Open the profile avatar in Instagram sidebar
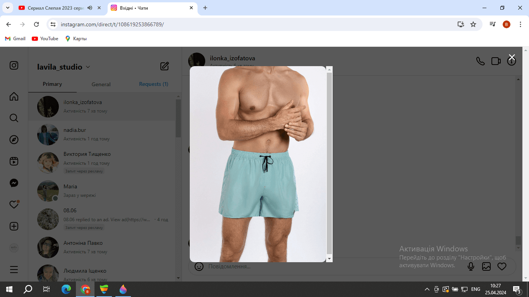 coord(14,248)
